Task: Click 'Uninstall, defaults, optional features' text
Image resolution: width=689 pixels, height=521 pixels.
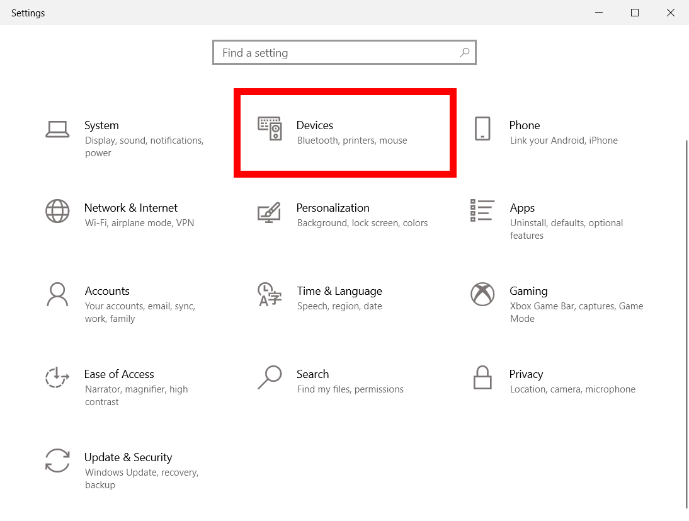Action: (566, 229)
